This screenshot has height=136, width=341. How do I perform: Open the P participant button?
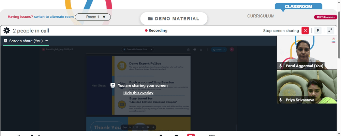click(318, 30)
